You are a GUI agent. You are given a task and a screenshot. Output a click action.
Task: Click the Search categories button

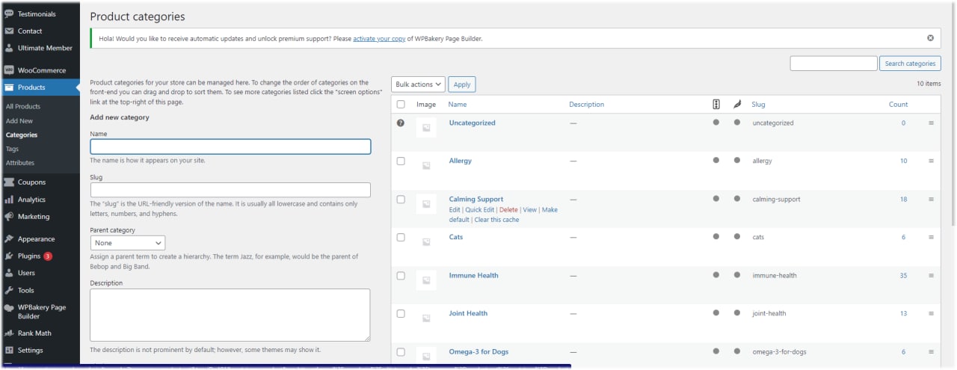click(910, 64)
